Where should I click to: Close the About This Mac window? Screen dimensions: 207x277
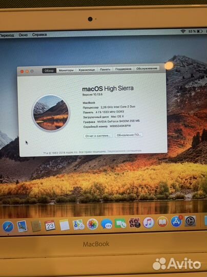pos(22,71)
